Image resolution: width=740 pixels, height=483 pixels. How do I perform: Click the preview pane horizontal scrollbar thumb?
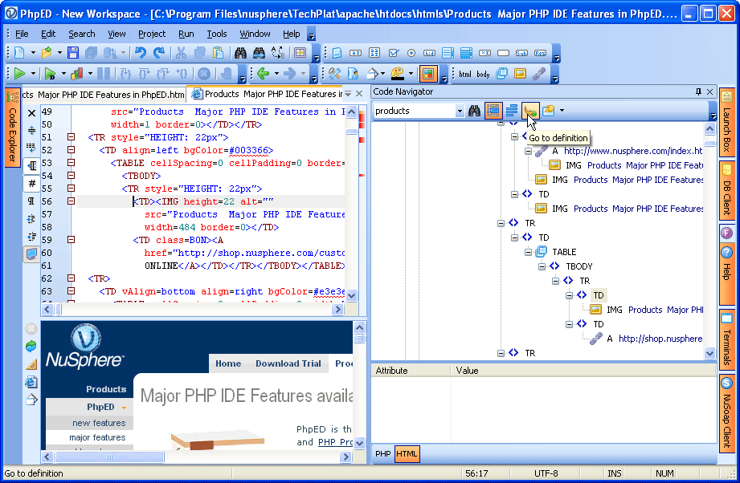109,457
